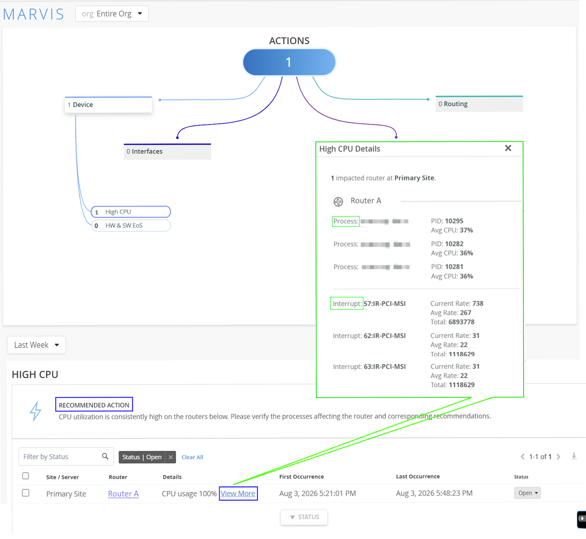Image resolution: width=586 pixels, height=539 pixels.
Task: Remove the Status Open filter chip
Action: click(x=171, y=457)
